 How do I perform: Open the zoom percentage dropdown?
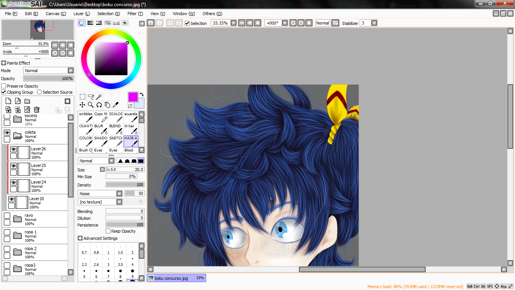(x=234, y=23)
